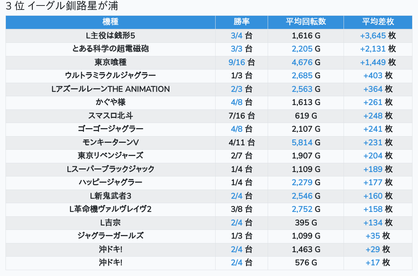The image size is (418, 276).
Task: Select the L主役は銭形5 machine name
Action: click(x=110, y=36)
